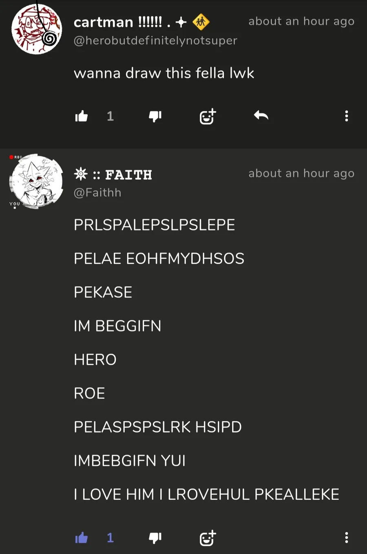Open more options for FAITH's comment
The height and width of the screenshot is (554, 367).
click(347, 537)
